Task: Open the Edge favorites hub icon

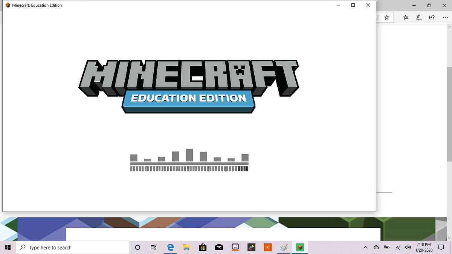Action: coord(406,17)
